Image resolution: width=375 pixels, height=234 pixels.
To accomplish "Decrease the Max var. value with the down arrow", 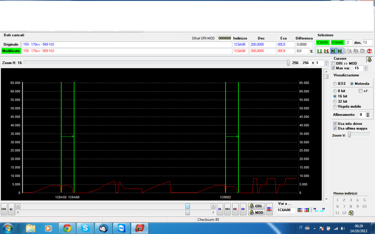I will tap(366, 69).
